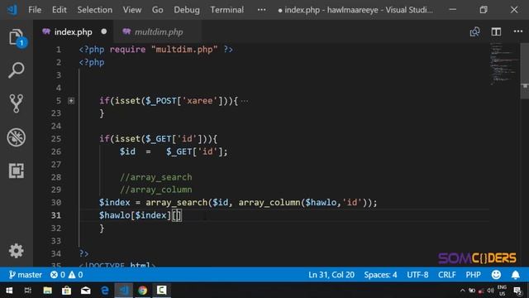
Task: Open Camtasia app from taskbar
Action: click(x=162, y=291)
